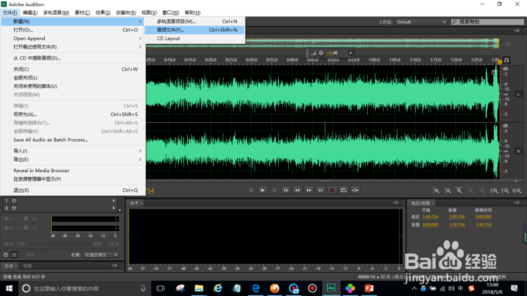This screenshot has height=296, width=527.
Task: Start recording with the red Record button
Action: coord(332,190)
